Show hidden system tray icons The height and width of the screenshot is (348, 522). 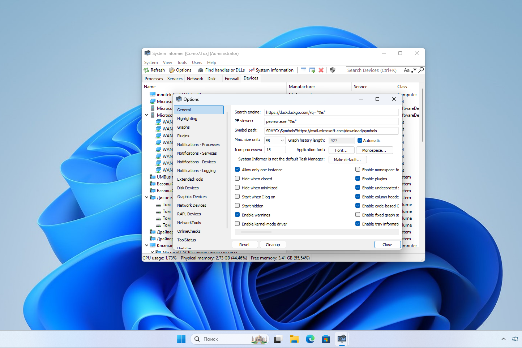pos(503,339)
